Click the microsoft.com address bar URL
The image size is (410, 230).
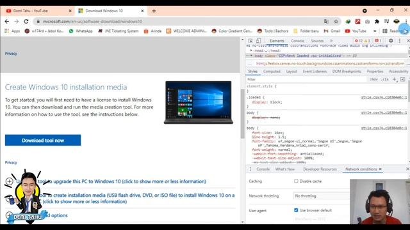tap(92, 21)
